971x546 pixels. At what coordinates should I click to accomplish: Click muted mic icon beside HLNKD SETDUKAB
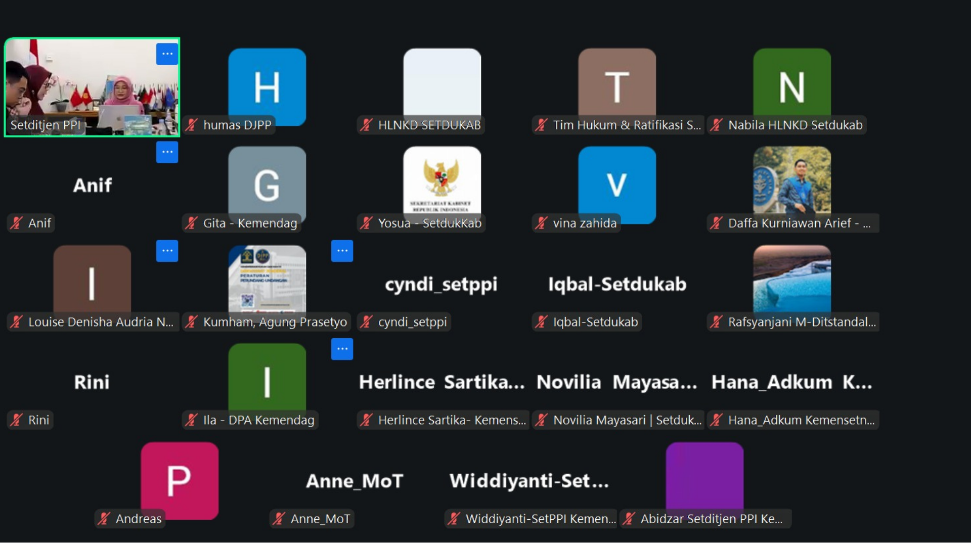tap(366, 125)
